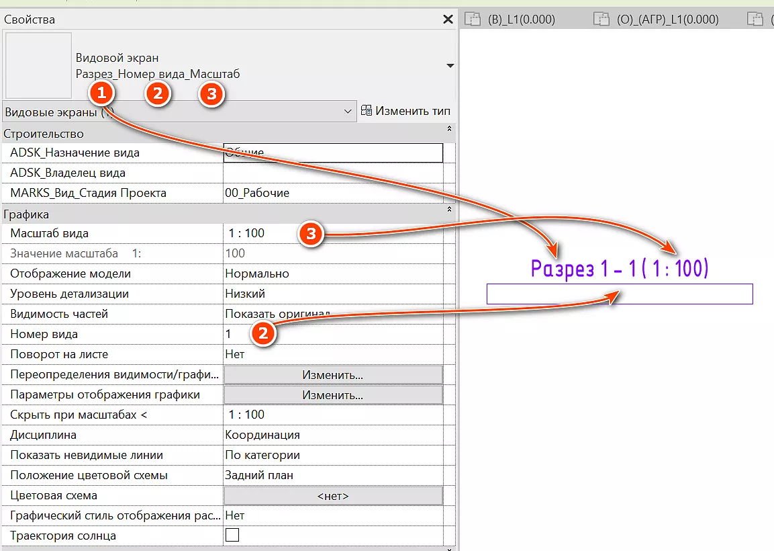Viewport: 774px width, 551px height.
Task: Select the Разрез 1 - 1 viewport title
Action: pyautogui.click(x=619, y=269)
